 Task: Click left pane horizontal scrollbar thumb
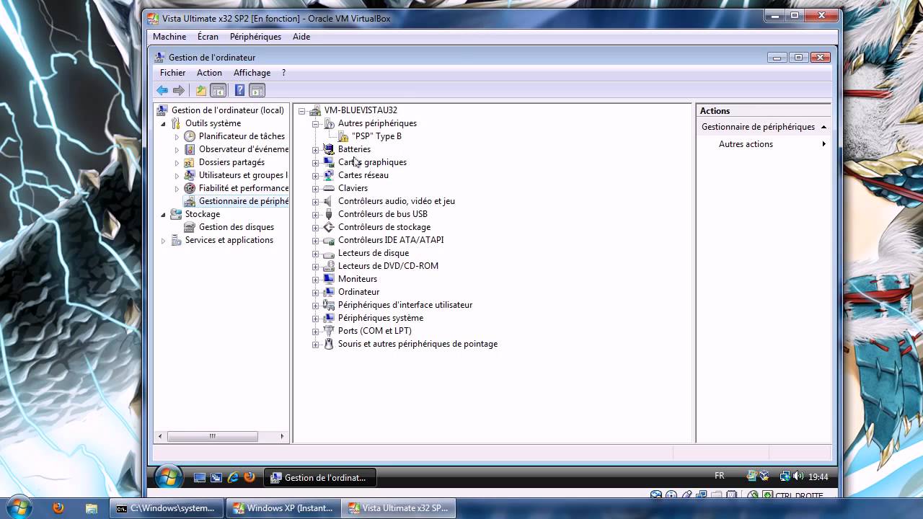click(x=213, y=436)
